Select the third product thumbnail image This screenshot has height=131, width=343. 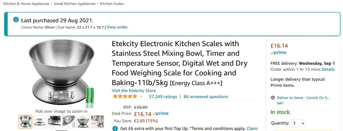coord(54,122)
